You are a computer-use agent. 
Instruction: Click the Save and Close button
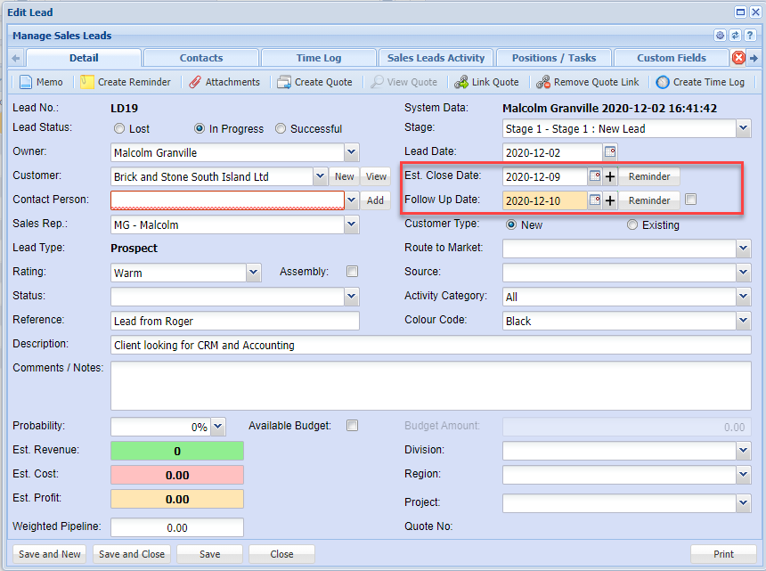[x=132, y=554]
